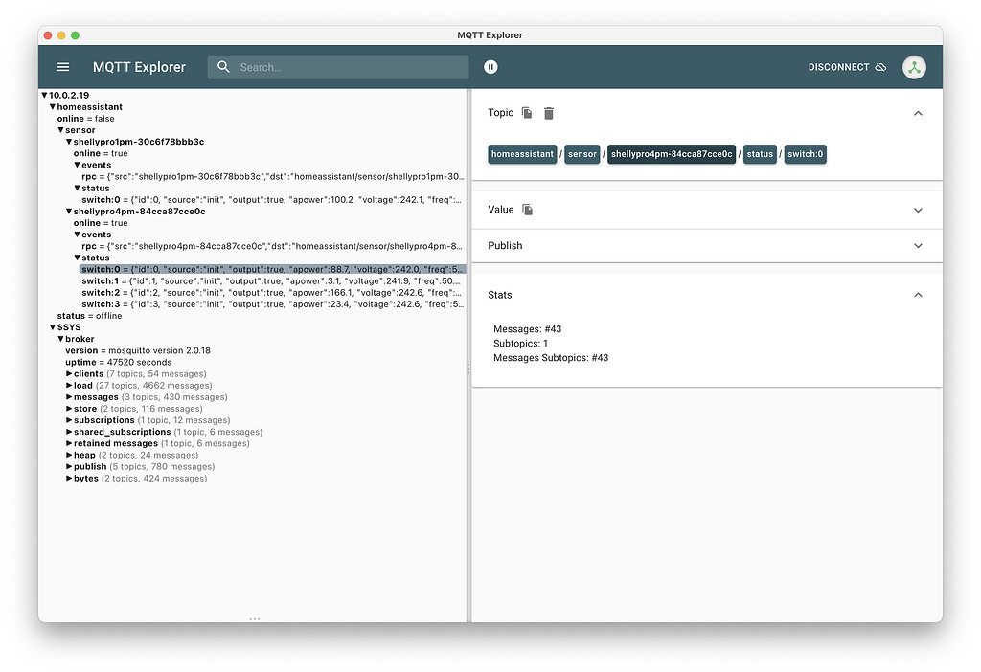Select rpc row under shellypro4pm events
This screenshot has height=672, width=981.
point(272,246)
